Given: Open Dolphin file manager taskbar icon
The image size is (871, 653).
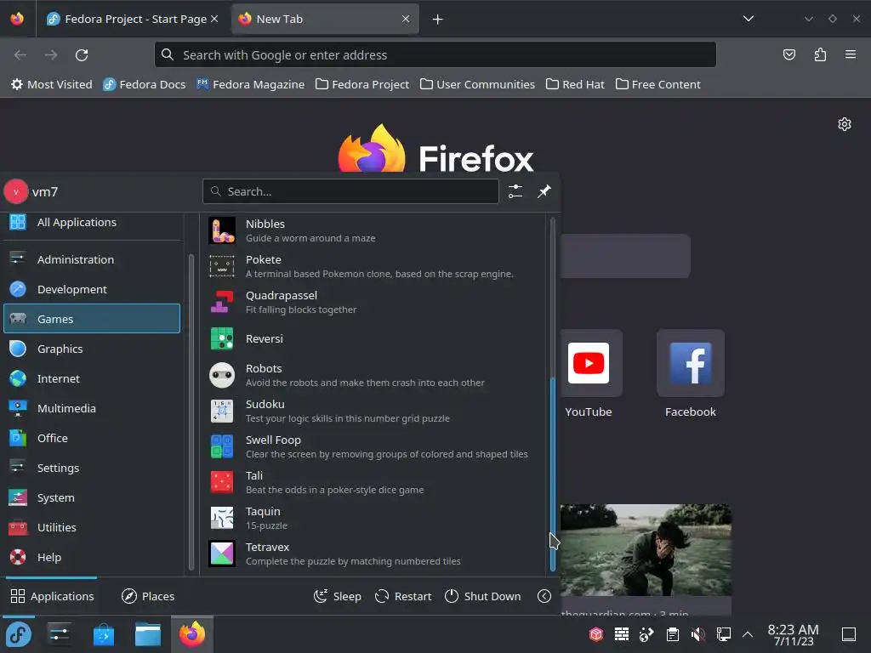Looking at the screenshot, I should pos(148,634).
